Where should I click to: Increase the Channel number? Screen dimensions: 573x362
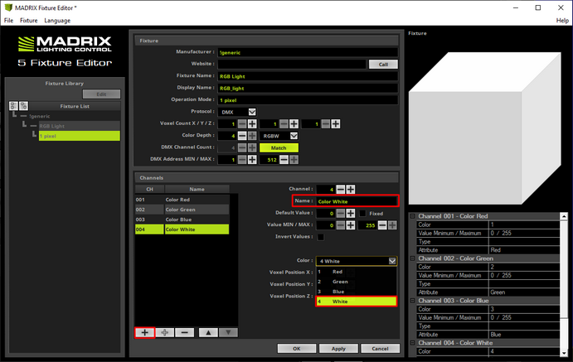351,190
